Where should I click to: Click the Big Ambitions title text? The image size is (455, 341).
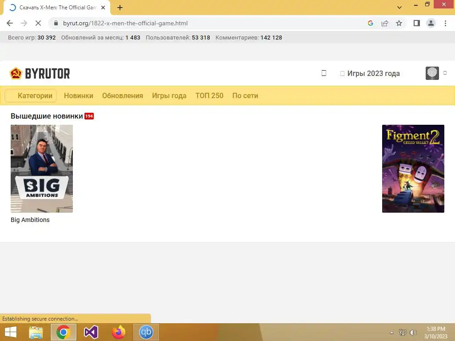[30, 220]
